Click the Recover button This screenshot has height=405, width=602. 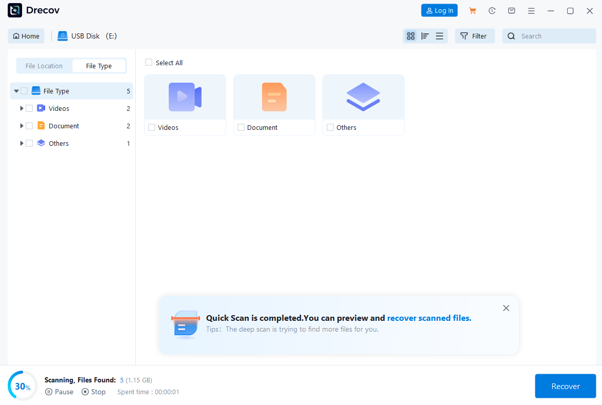click(x=565, y=386)
